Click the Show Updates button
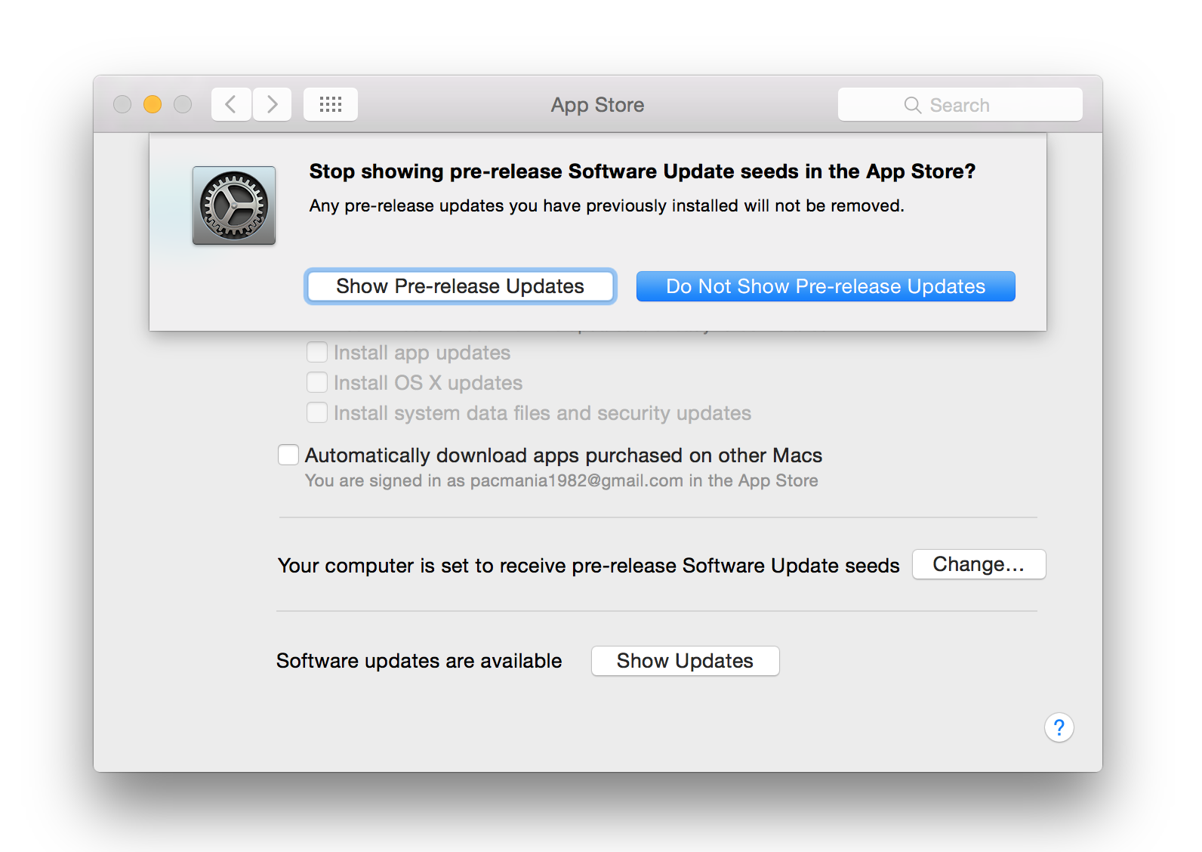Viewport: 1202px width, 852px height. 685,661
